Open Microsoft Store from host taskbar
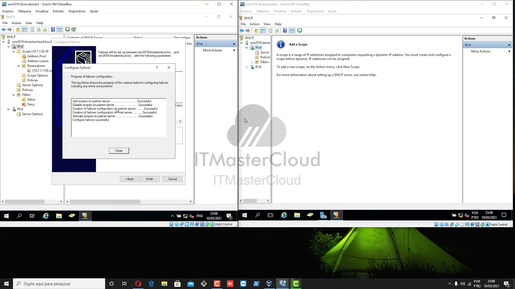 tap(177, 284)
